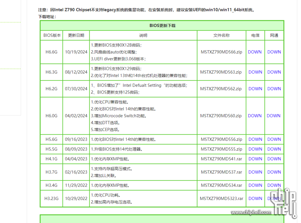Select the file name MSTXZ790MD560.zip
The image size is (301, 223).
point(221,116)
